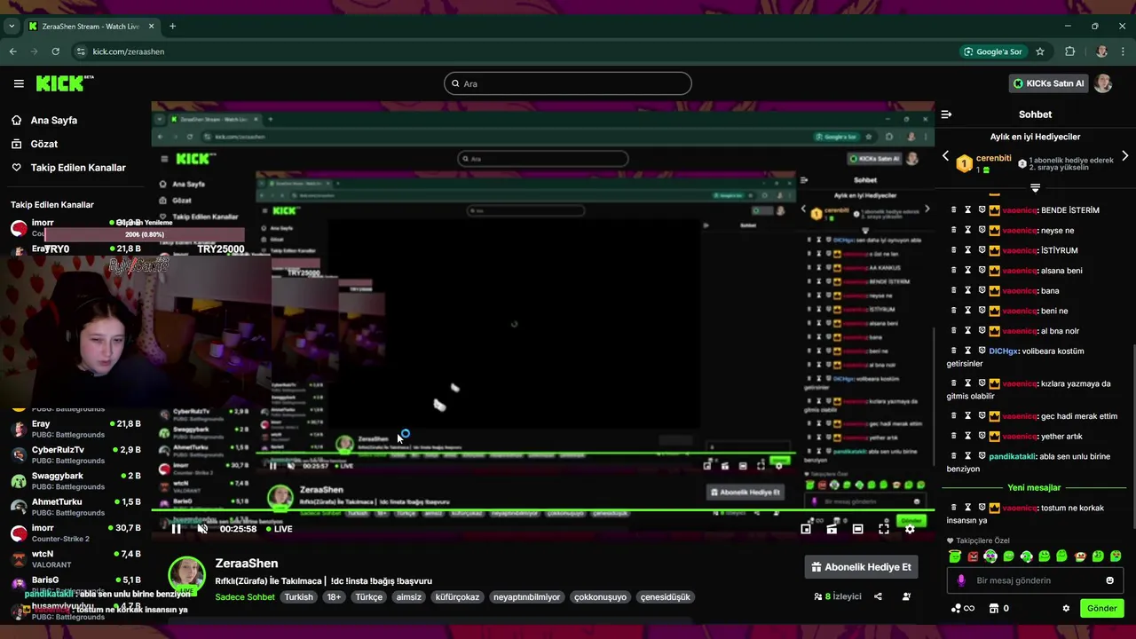Viewport: 1136px width, 639px height.
Task: Insert the angry red emote
Action: (973, 556)
